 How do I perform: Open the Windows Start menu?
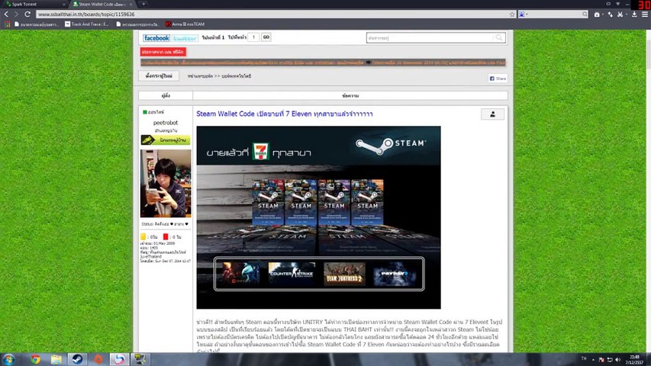(9, 359)
